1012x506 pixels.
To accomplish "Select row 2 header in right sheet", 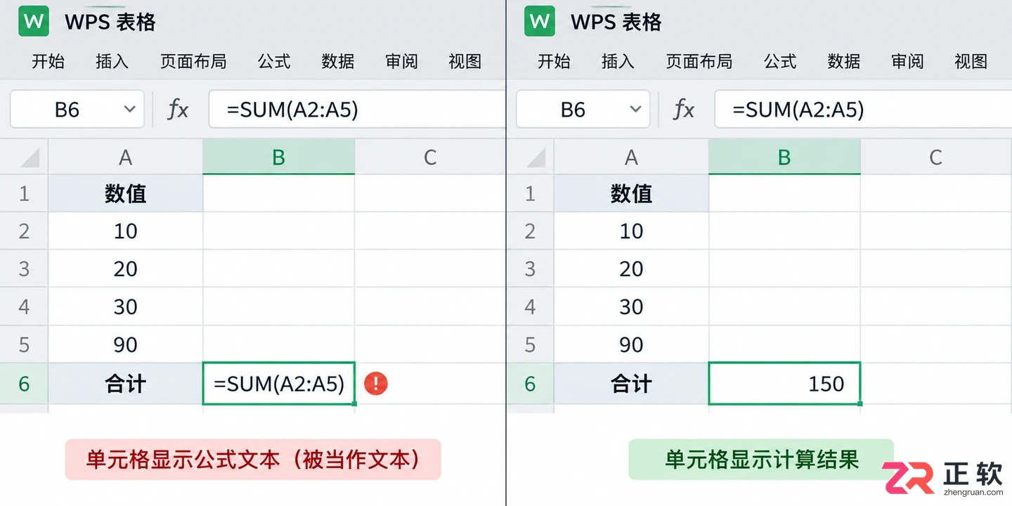I will tap(530, 231).
